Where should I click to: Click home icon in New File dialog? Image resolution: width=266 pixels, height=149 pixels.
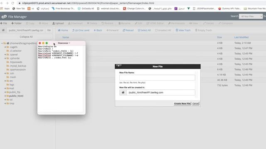coord(123,93)
